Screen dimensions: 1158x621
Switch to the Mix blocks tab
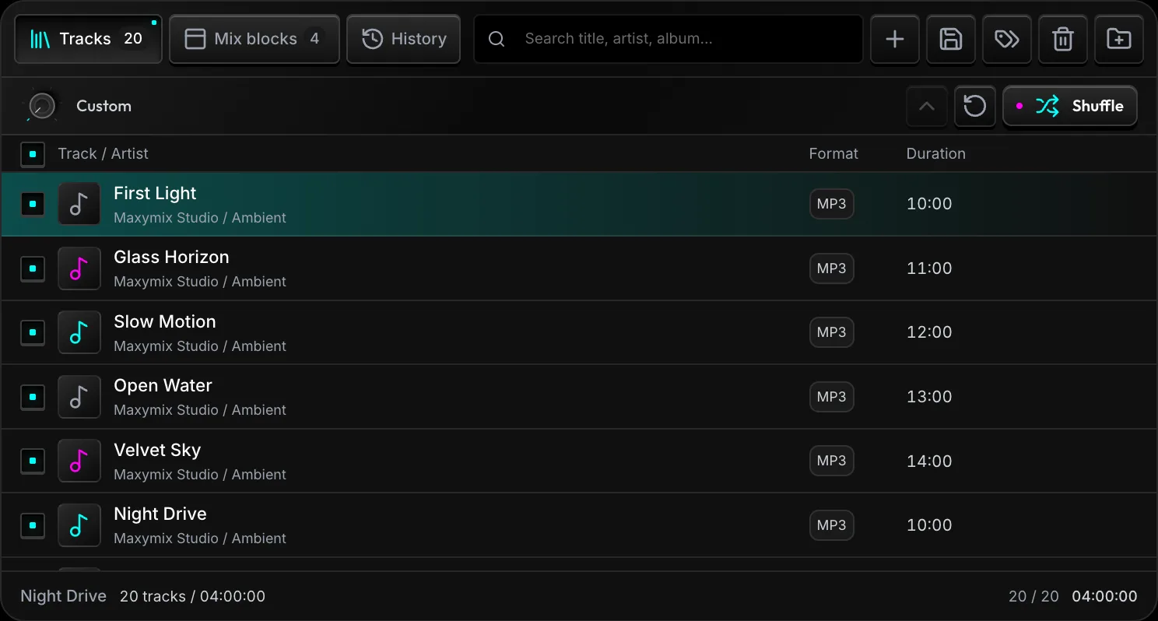coord(254,39)
